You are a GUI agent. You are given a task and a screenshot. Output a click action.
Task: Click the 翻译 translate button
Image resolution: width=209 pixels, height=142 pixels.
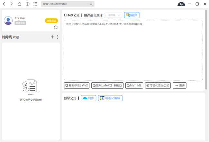[132, 15]
